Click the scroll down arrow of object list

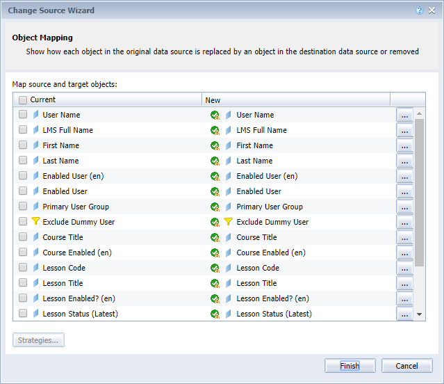[x=419, y=314]
